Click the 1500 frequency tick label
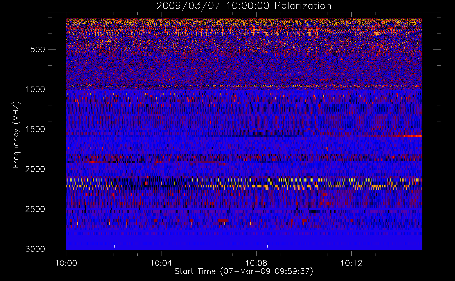 pos(35,129)
